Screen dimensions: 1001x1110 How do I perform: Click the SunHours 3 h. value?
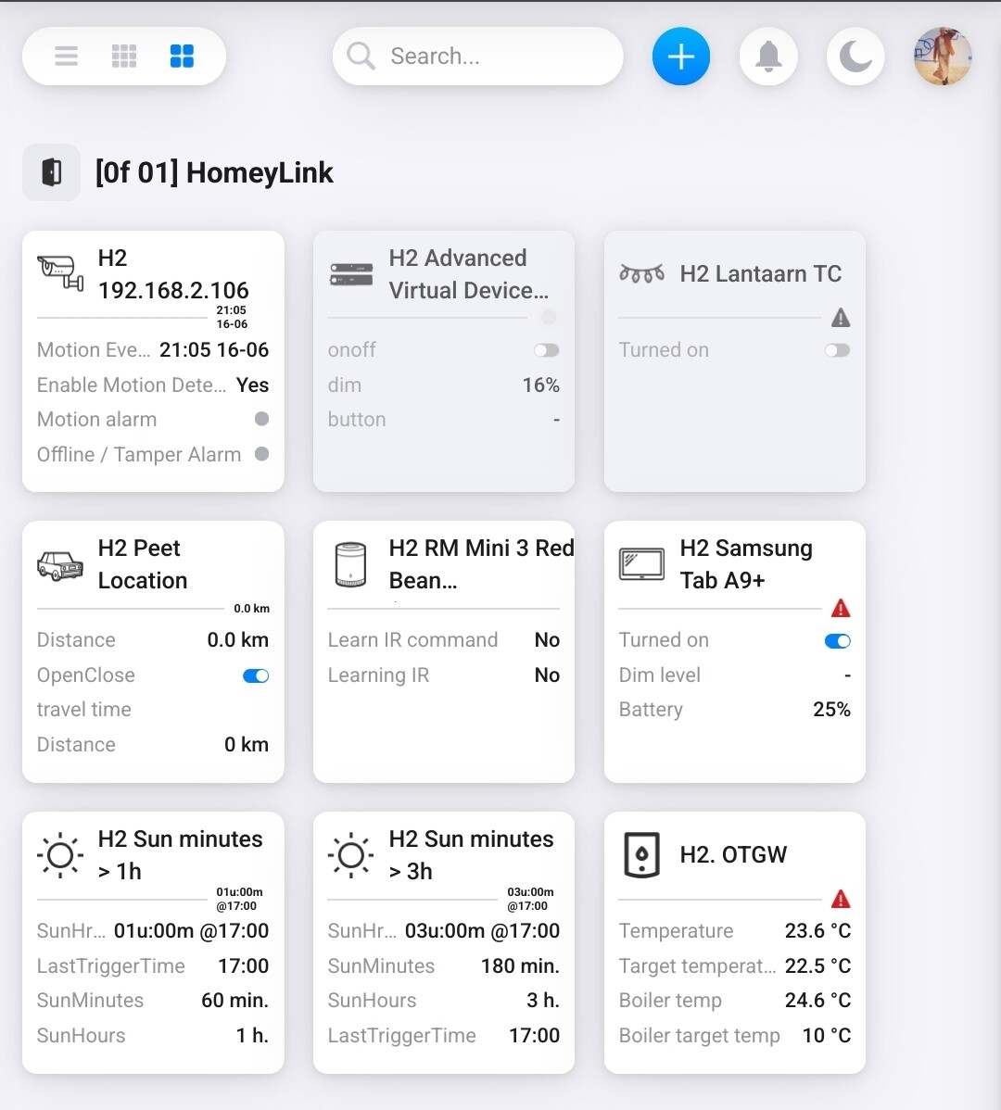coord(543,1001)
